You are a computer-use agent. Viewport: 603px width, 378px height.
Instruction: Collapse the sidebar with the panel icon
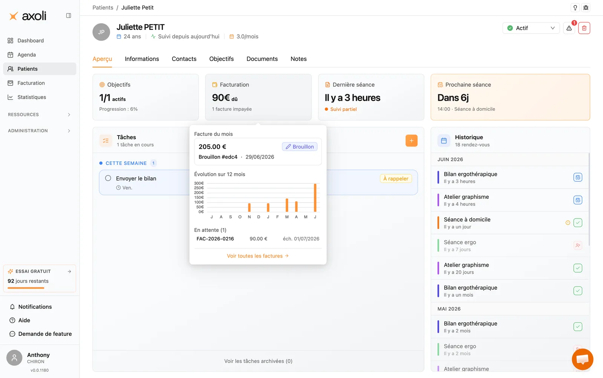coord(69,15)
